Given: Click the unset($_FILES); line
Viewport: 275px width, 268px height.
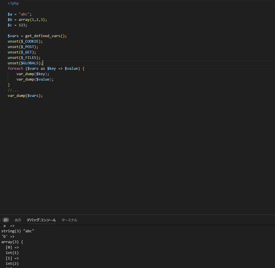Looking at the screenshot, I should pyautogui.click(x=24, y=58).
